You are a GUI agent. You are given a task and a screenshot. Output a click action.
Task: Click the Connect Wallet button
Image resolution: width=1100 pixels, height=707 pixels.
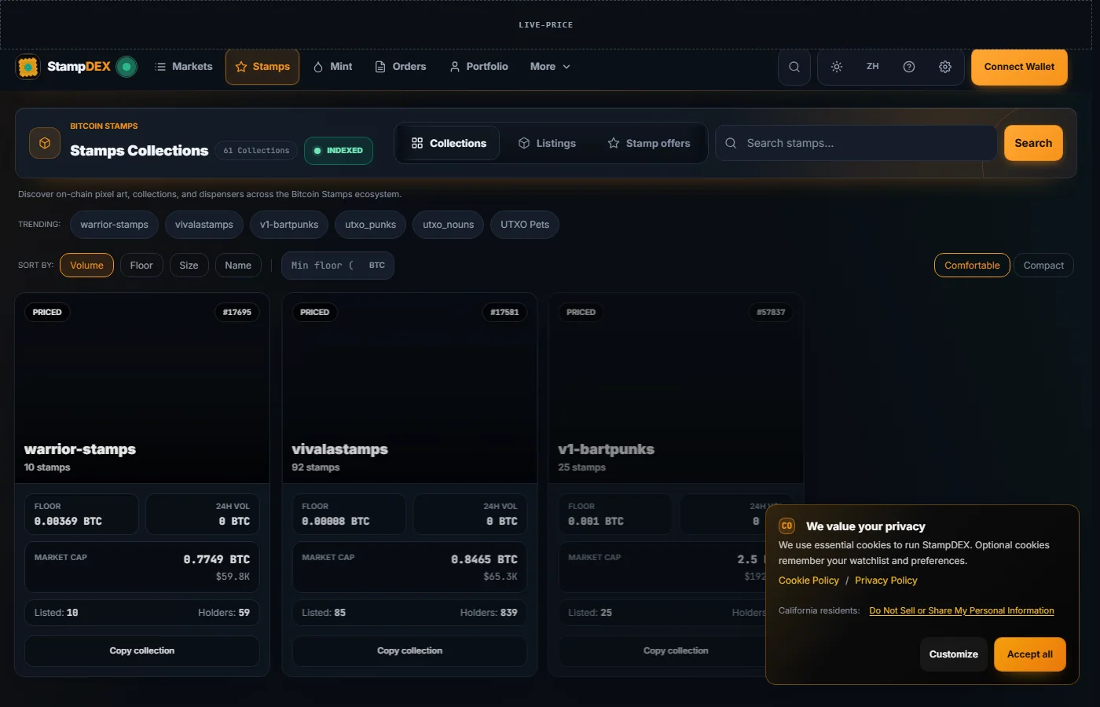pos(1019,67)
